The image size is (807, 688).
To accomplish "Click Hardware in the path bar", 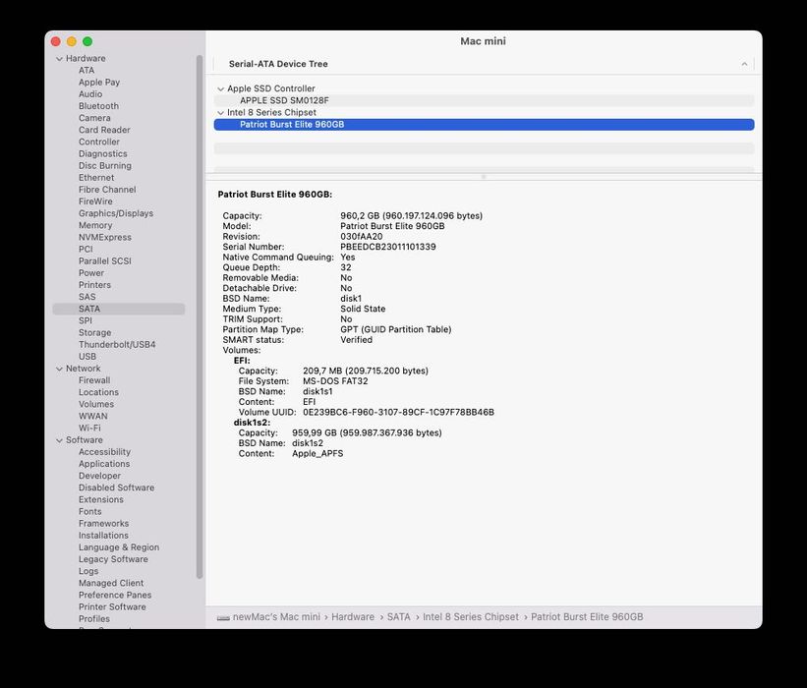I will (353, 617).
